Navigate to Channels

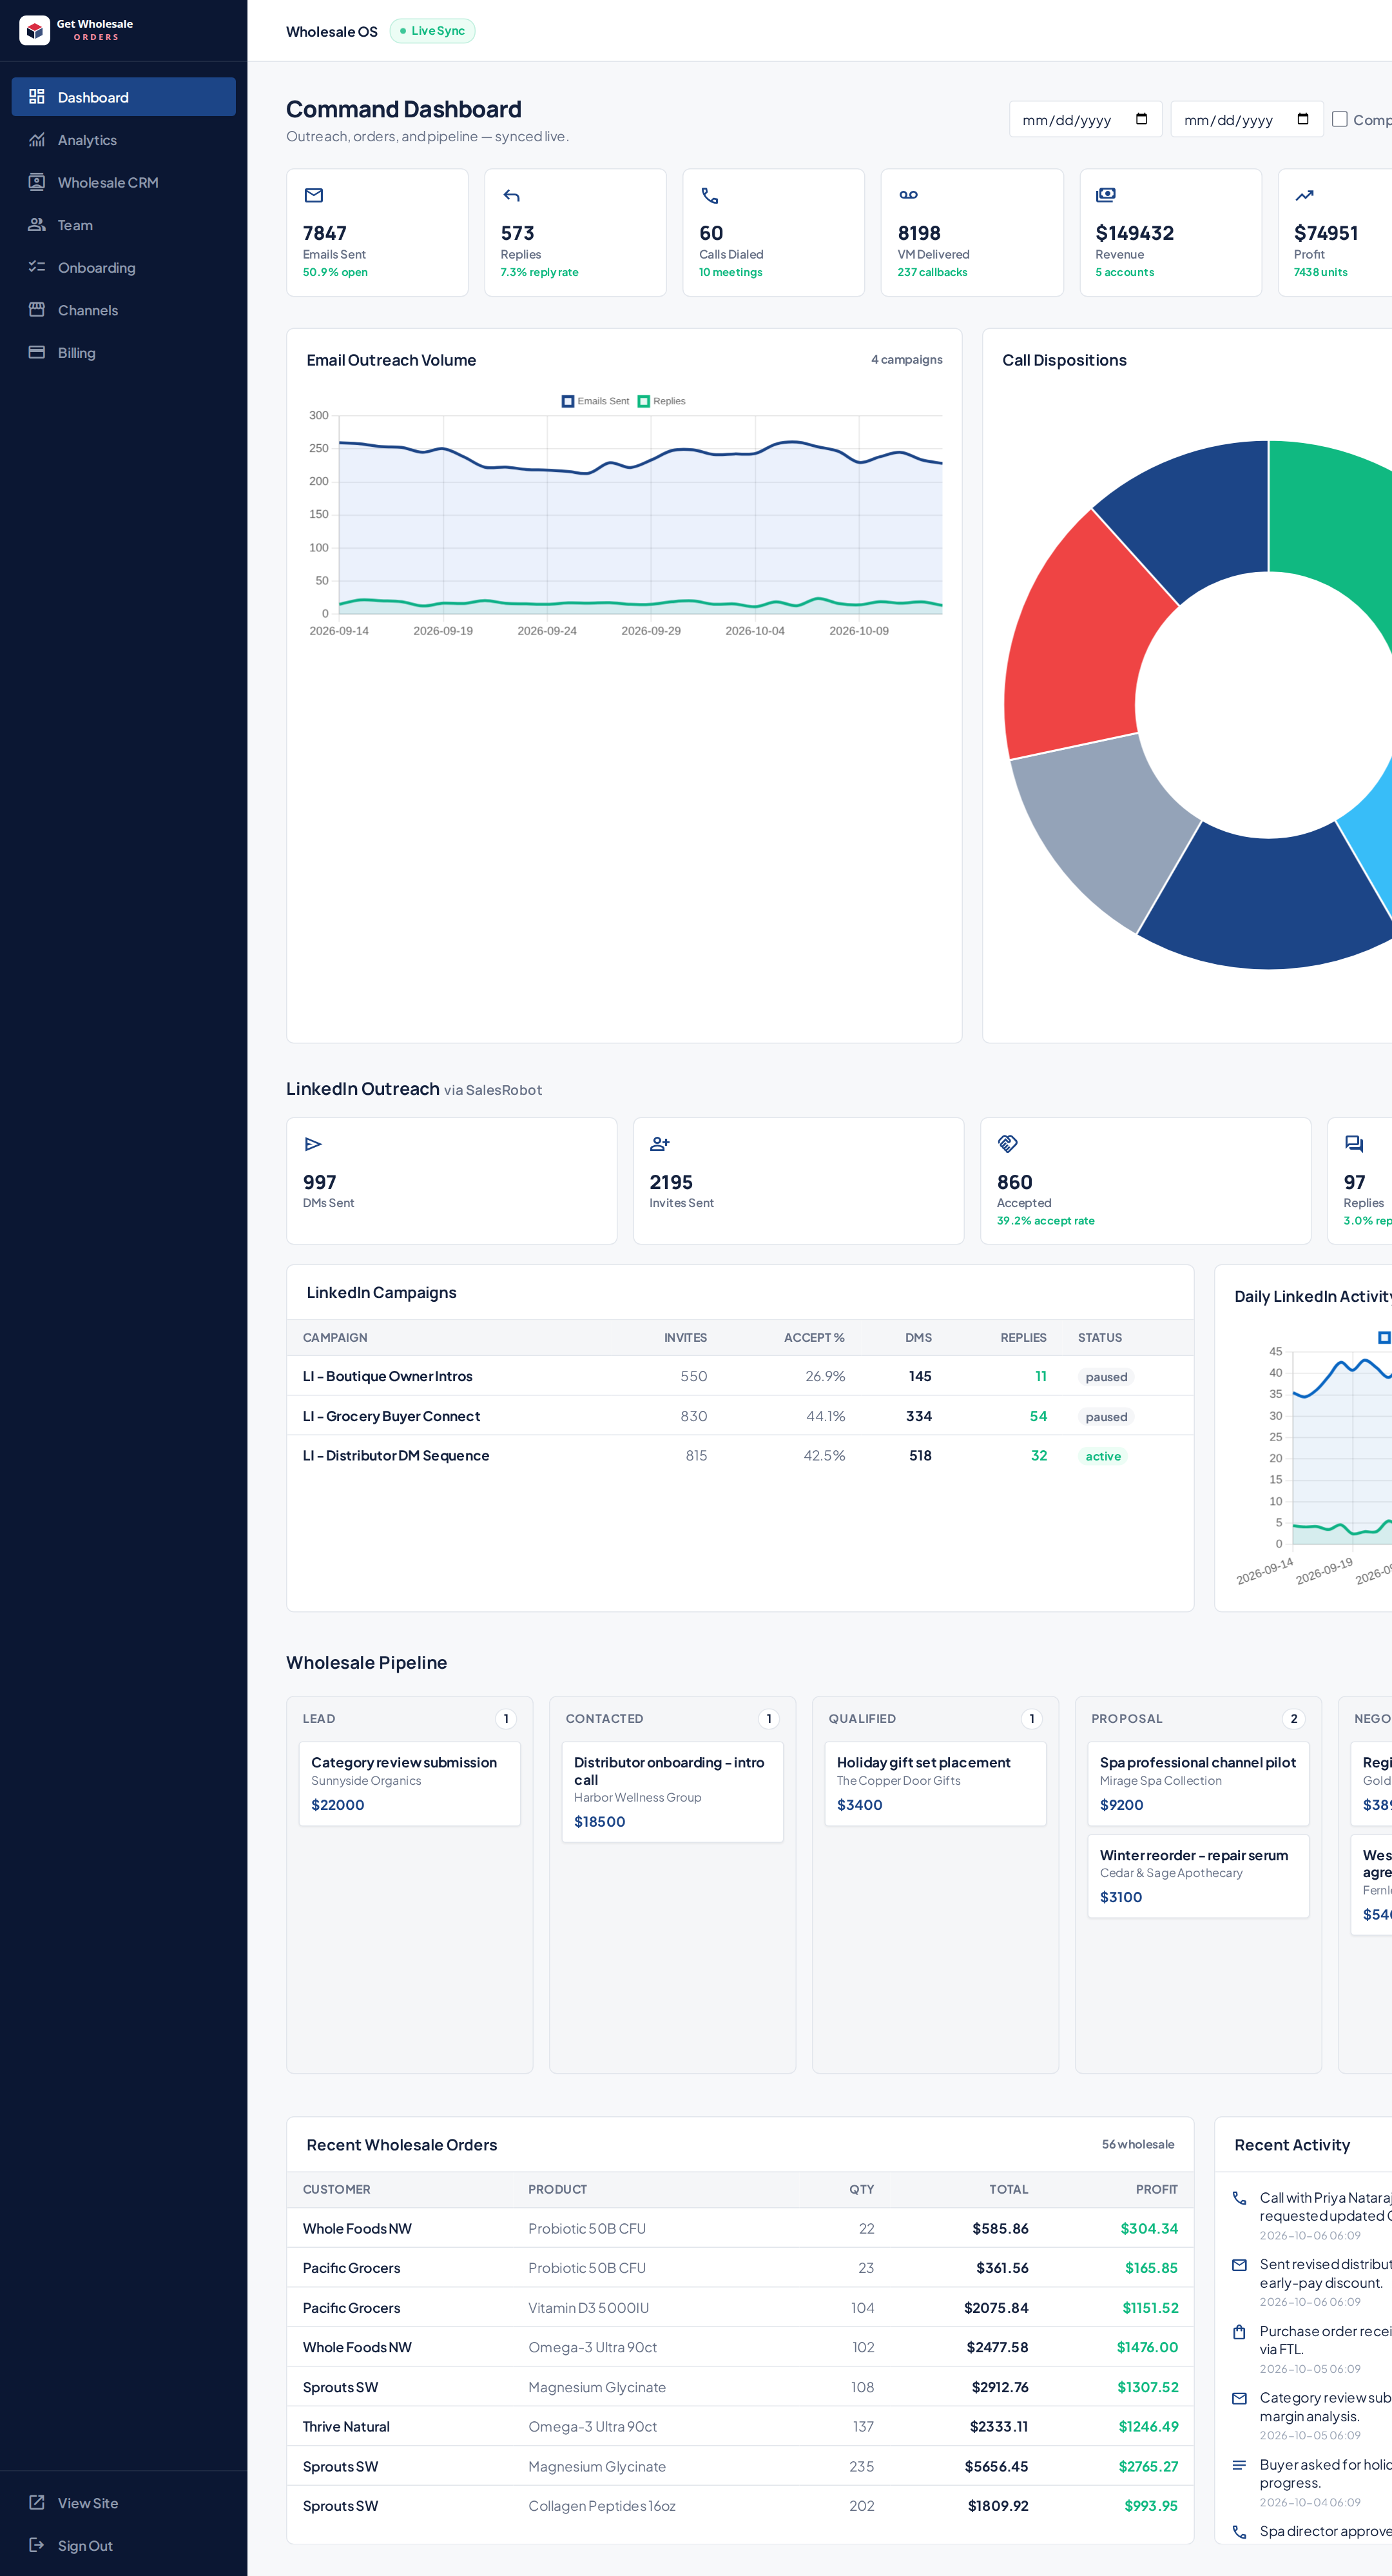pyautogui.click(x=123, y=310)
